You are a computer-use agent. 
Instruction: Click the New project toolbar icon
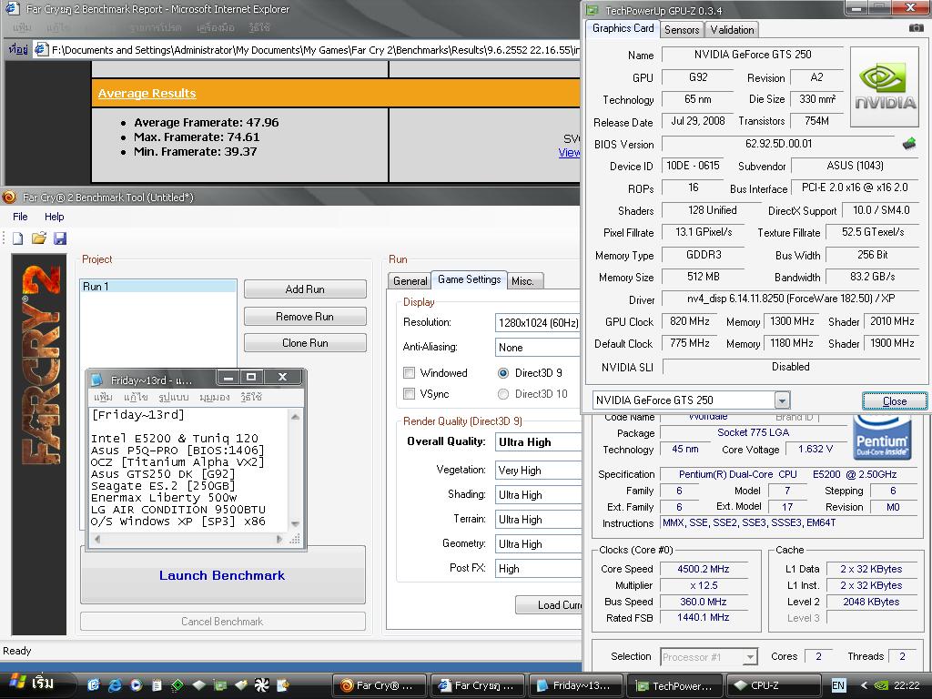(x=17, y=238)
